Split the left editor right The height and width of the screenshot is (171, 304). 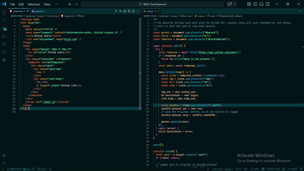coord(133,11)
